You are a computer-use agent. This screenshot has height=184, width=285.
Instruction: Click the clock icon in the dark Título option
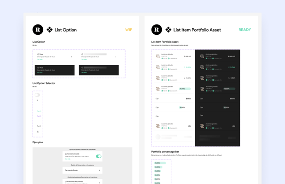click(x=38, y=68)
